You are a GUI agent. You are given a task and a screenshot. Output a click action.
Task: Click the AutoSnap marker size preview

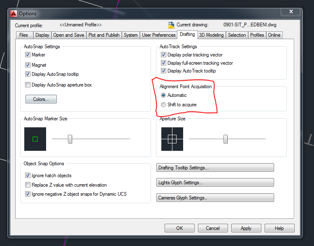click(35, 139)
